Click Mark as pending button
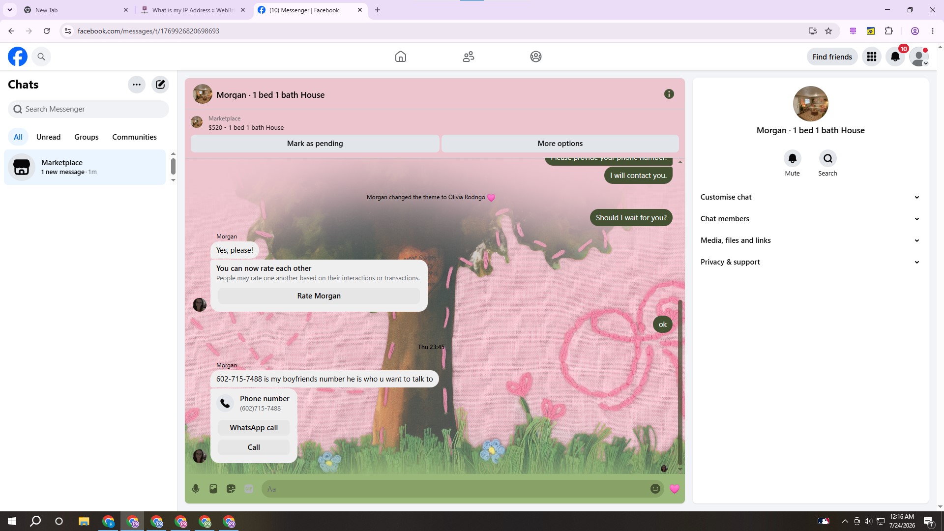This screenshot has width=944, height=531. (315, 144)
